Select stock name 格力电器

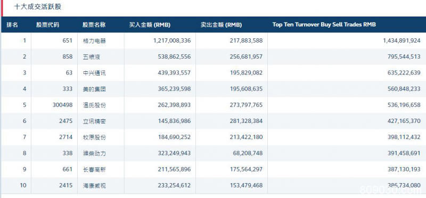tap(94, 41)
